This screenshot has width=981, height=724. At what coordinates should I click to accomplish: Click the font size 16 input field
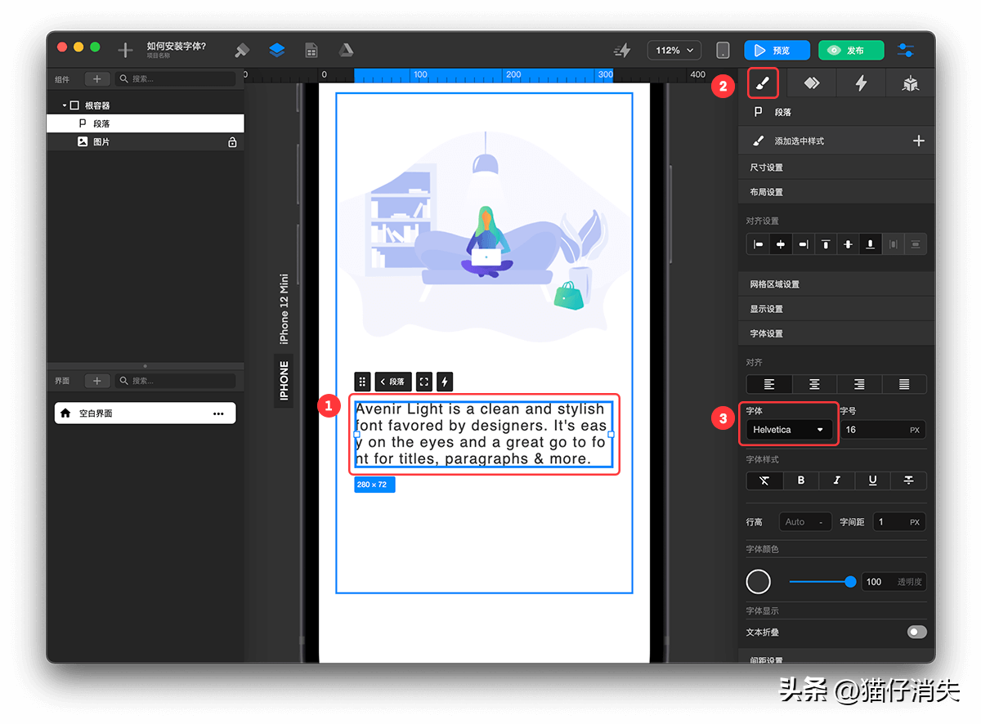[x=883, y=430]
